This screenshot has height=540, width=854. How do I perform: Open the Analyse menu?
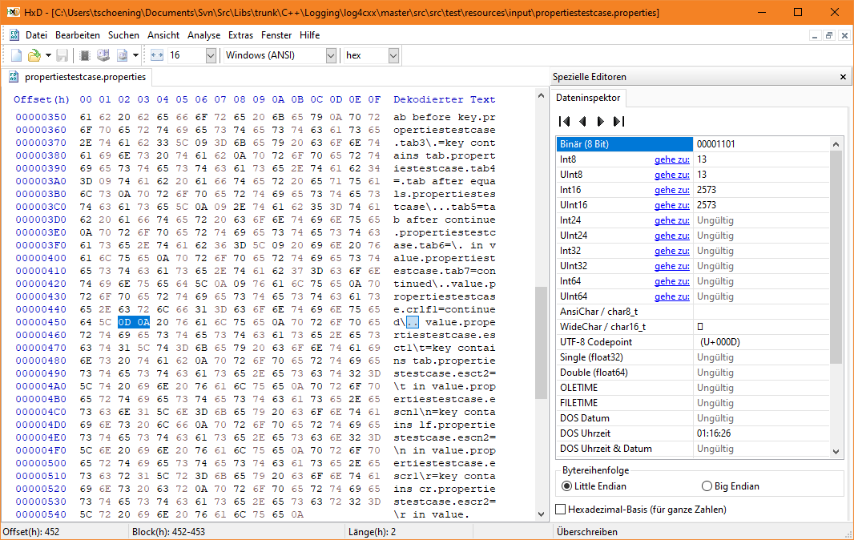point(203,35)
